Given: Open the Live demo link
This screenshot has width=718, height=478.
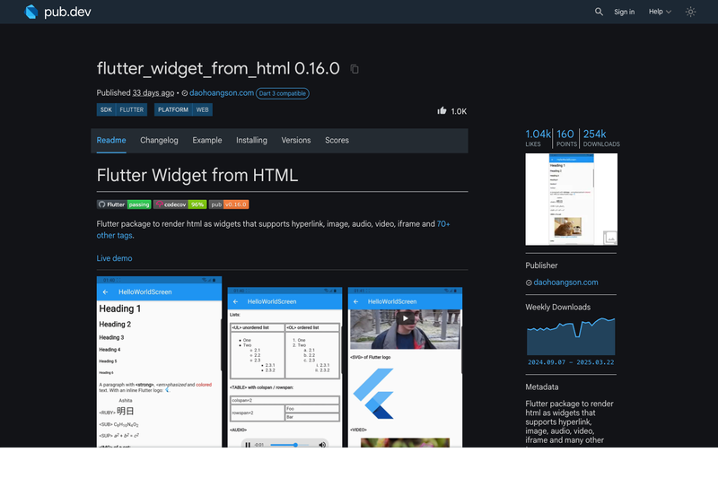Looking at the screenshot, I should [x=115, y=258].
